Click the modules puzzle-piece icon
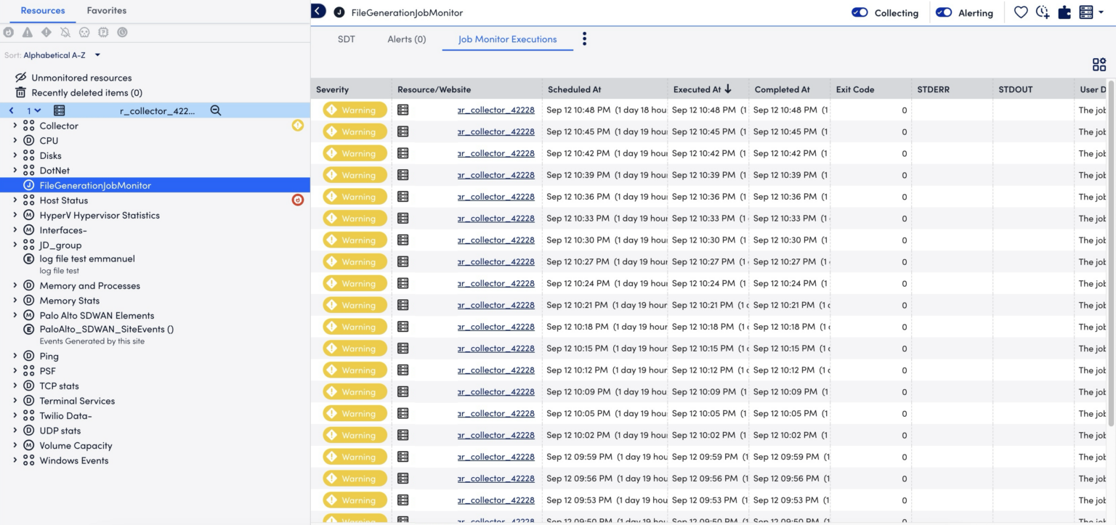 [x=1064, y=12]
